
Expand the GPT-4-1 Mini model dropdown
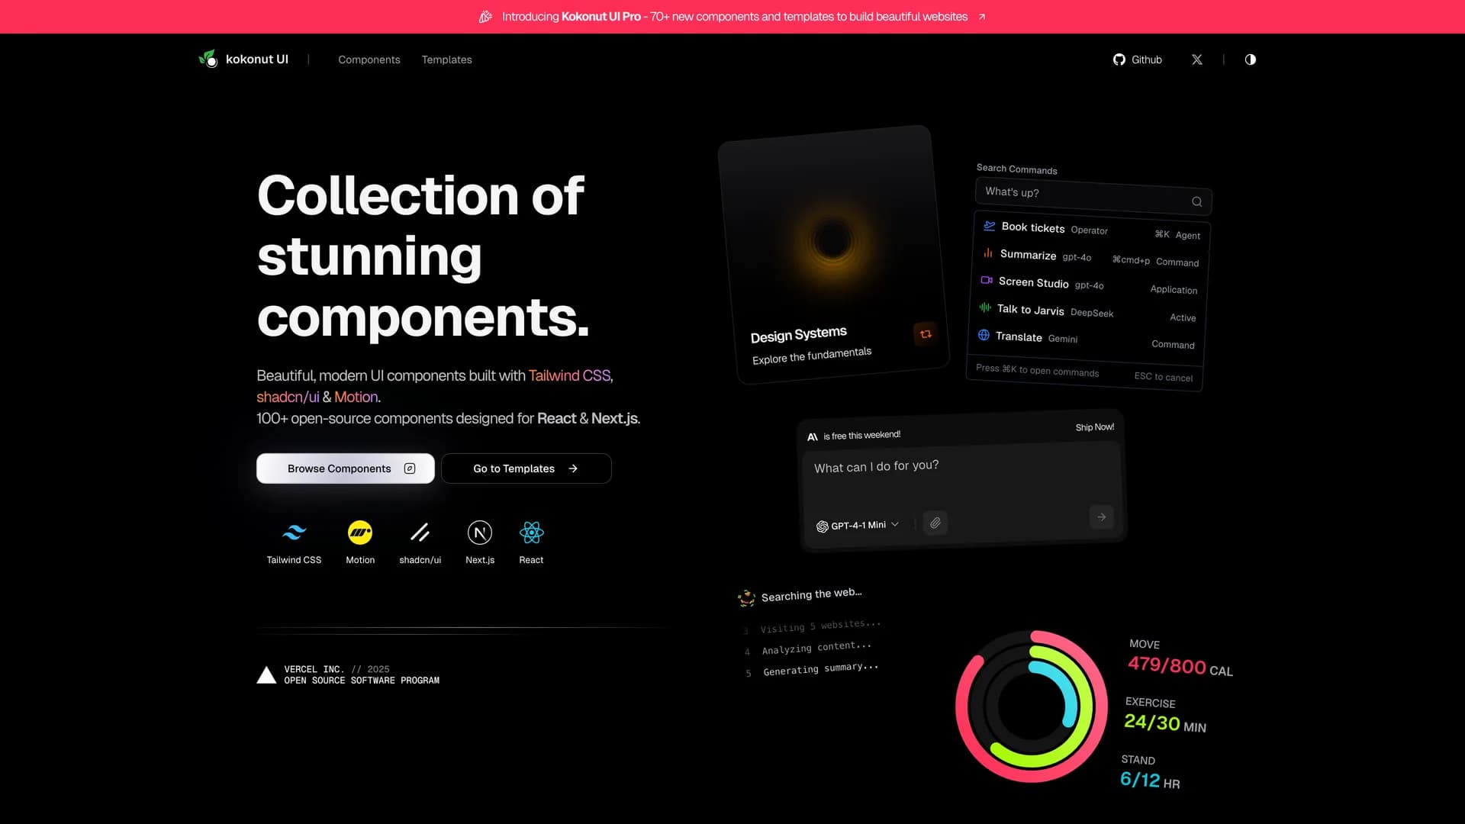pos(858,526)
